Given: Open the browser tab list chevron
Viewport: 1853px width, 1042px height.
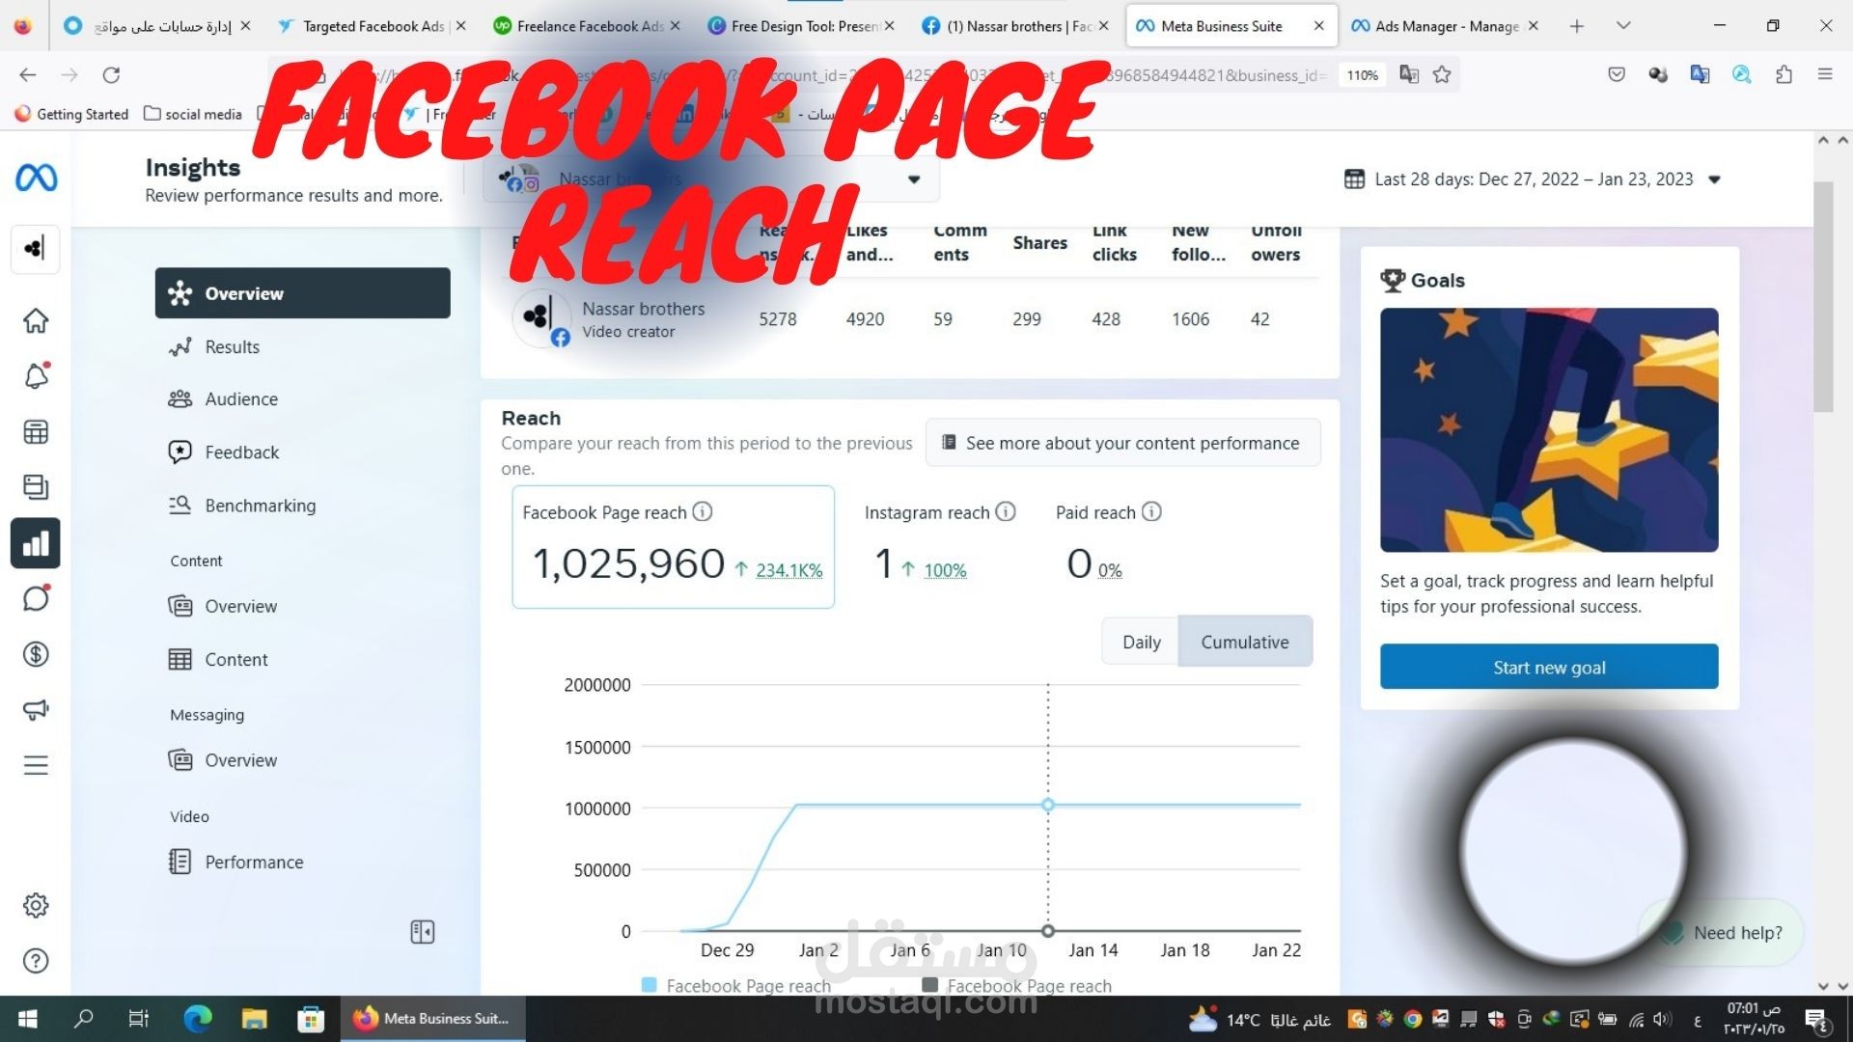Looking at the screenshot, I should (1623, 26).
